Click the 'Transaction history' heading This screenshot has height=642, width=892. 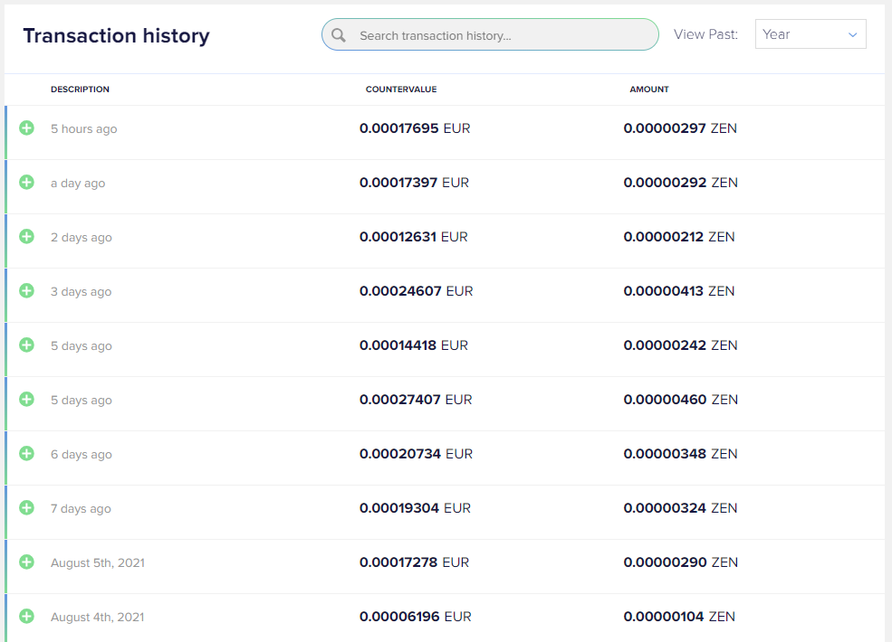point(116,36)
